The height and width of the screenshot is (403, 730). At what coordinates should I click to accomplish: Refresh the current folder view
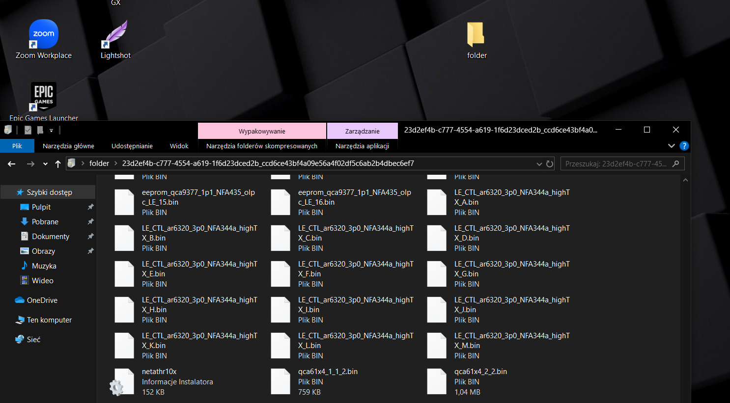click(550, 164)
